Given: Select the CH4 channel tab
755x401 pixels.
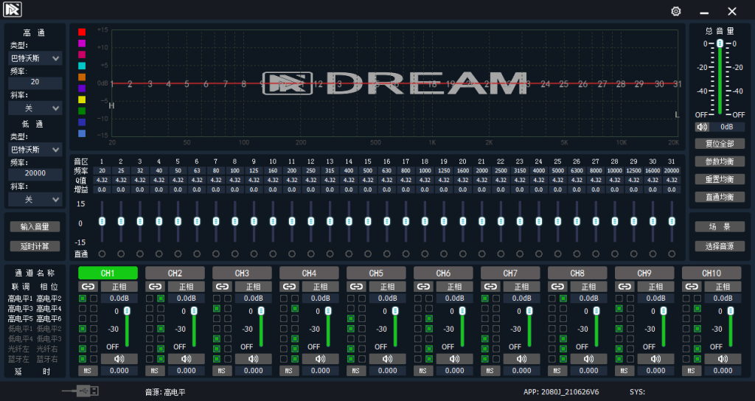Looking at the screenshot, I should (309, 273).
